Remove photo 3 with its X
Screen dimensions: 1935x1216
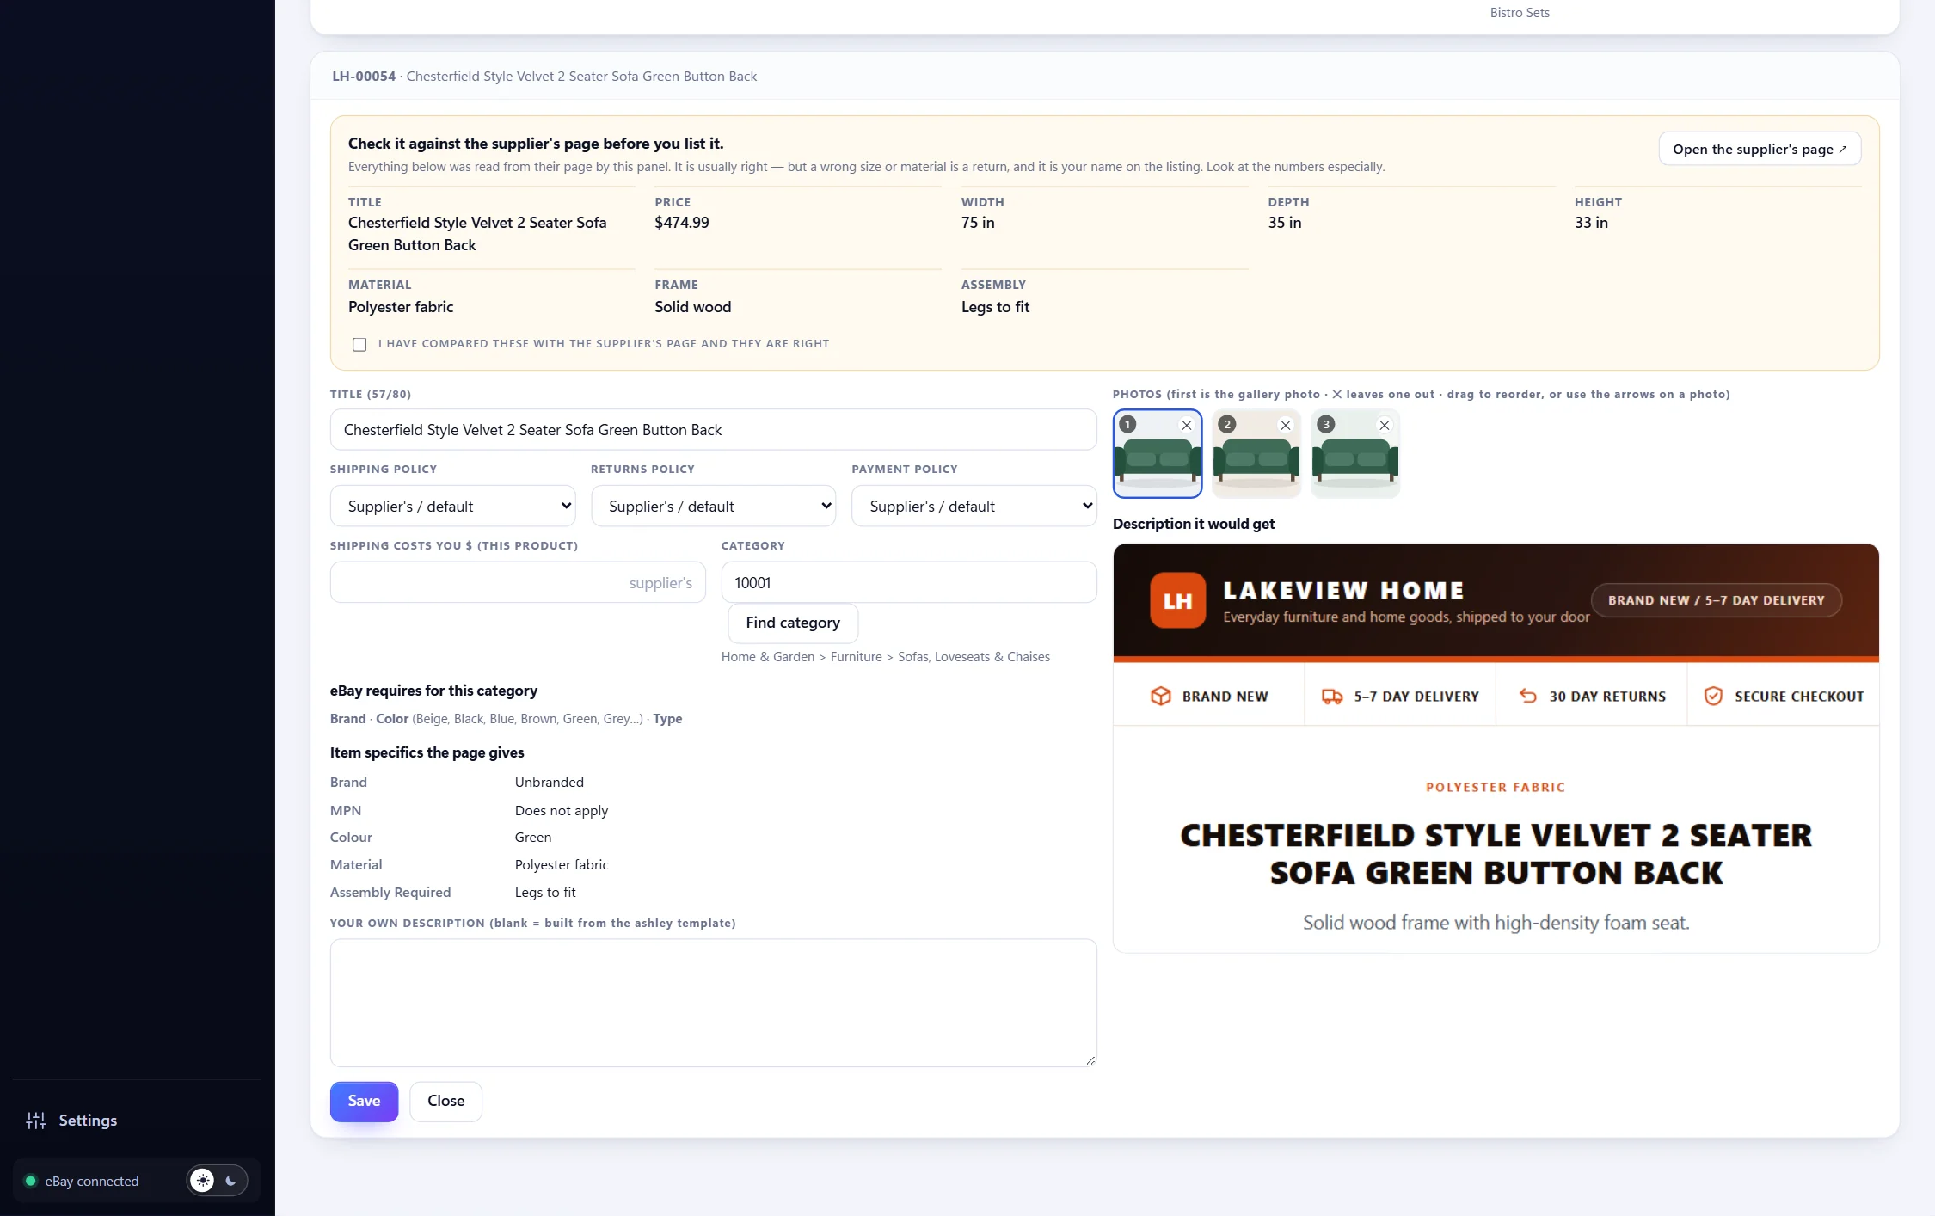[1385, 425]
